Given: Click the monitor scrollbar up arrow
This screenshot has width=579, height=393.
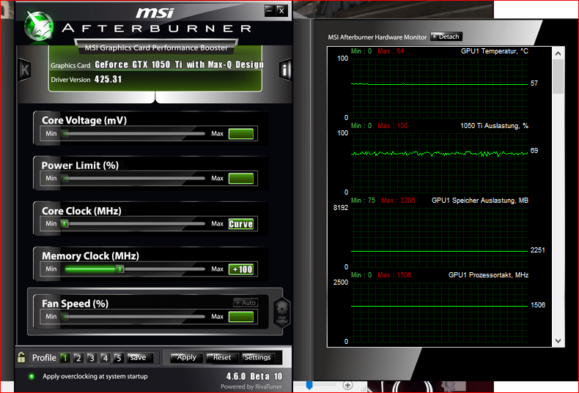Looking at the screenshot, I should click(x=558, y=53).
